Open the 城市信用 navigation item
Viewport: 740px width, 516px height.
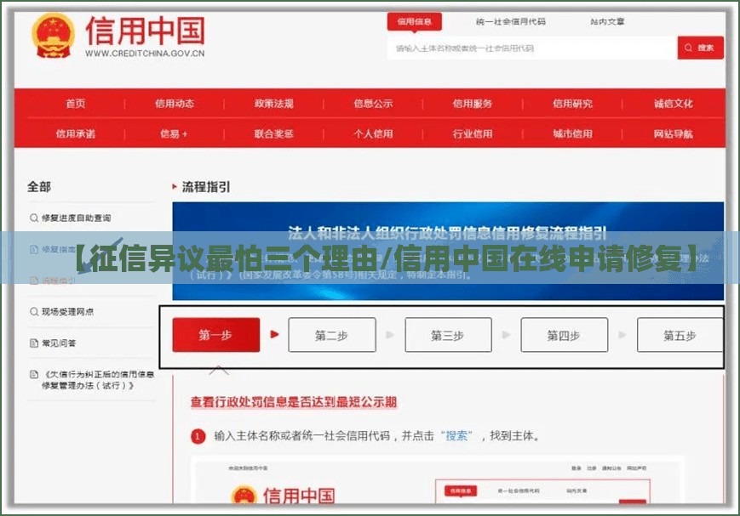[572, 133]
